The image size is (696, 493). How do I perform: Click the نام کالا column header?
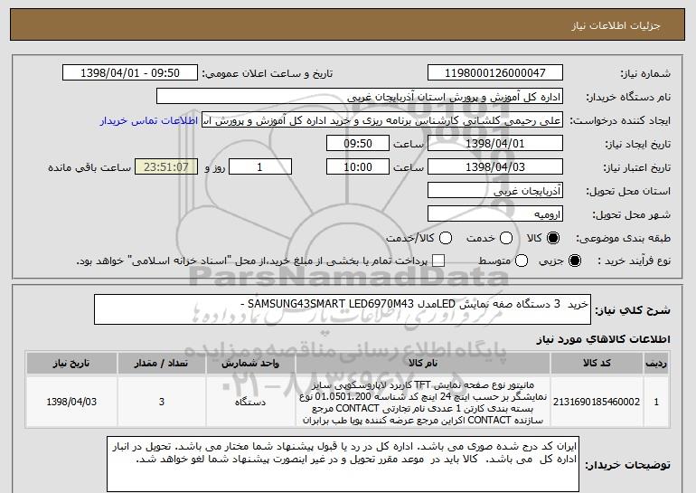(x=423, y=364)
